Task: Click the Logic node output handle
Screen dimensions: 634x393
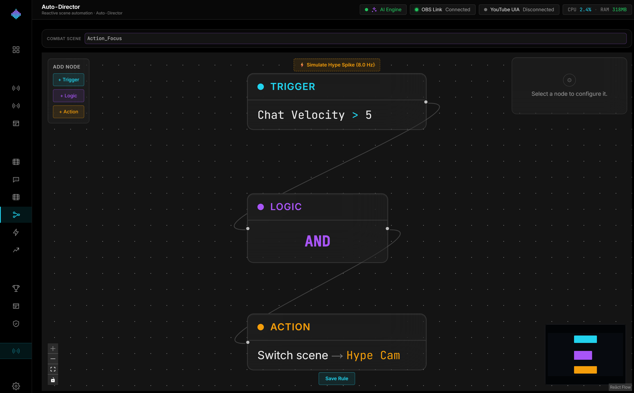Action: point(387,228)
